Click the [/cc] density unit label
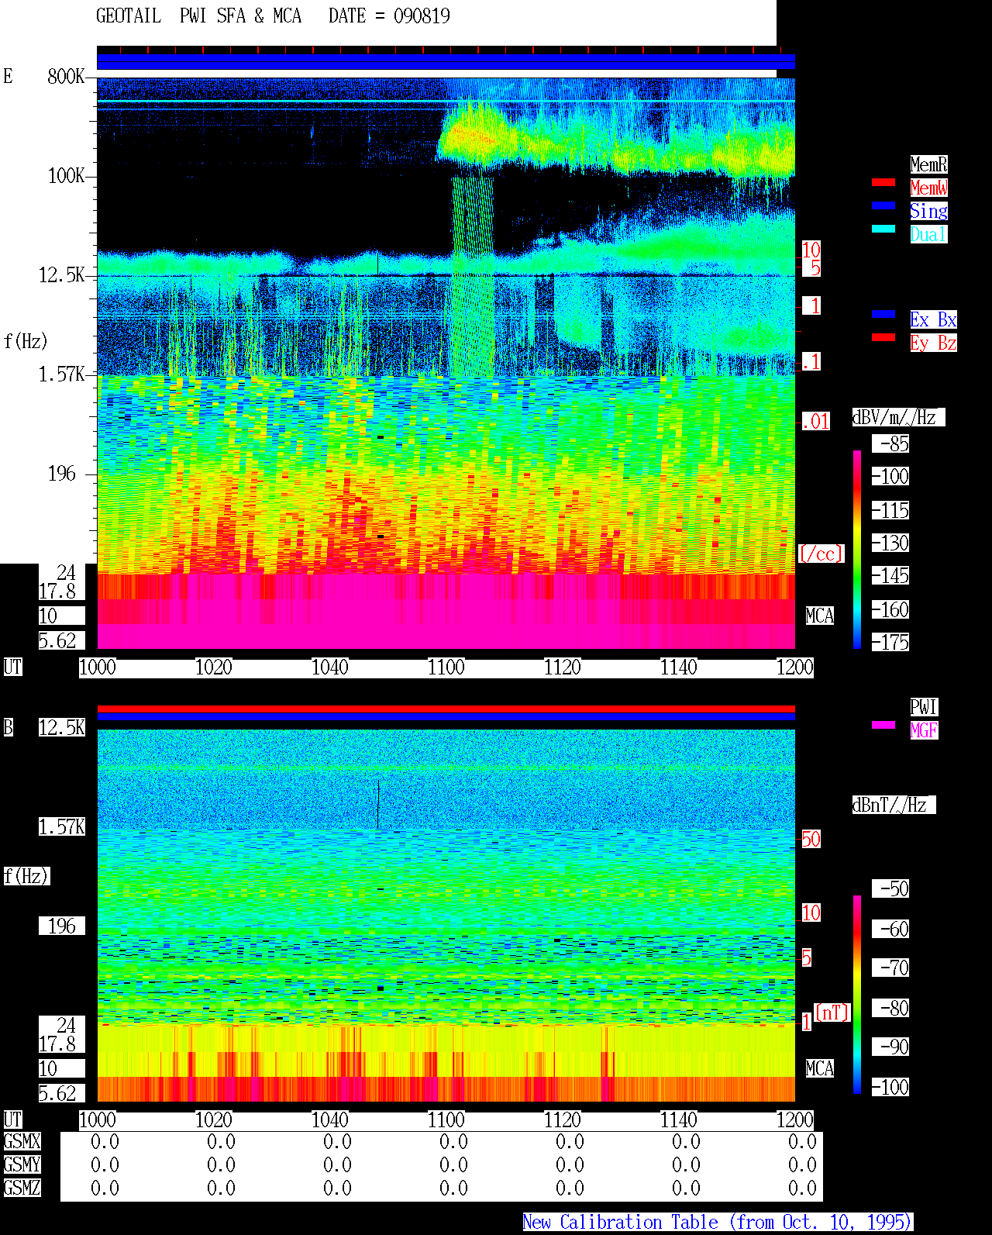 (821, 554)
